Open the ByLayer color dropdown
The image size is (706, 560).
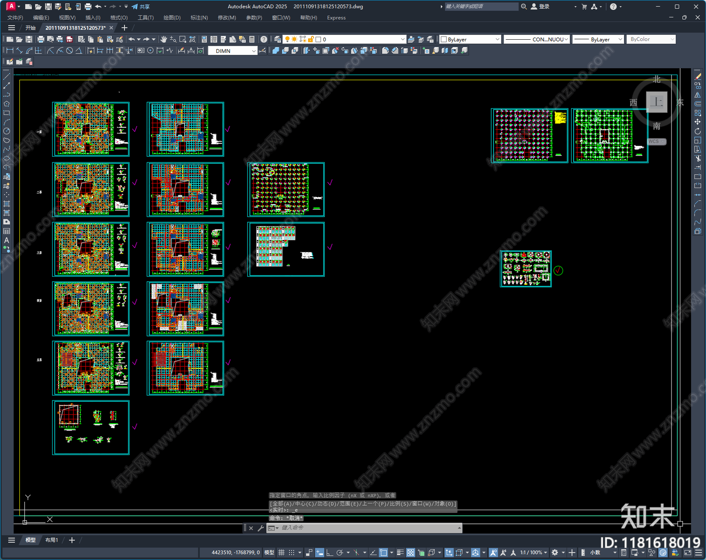470,39
